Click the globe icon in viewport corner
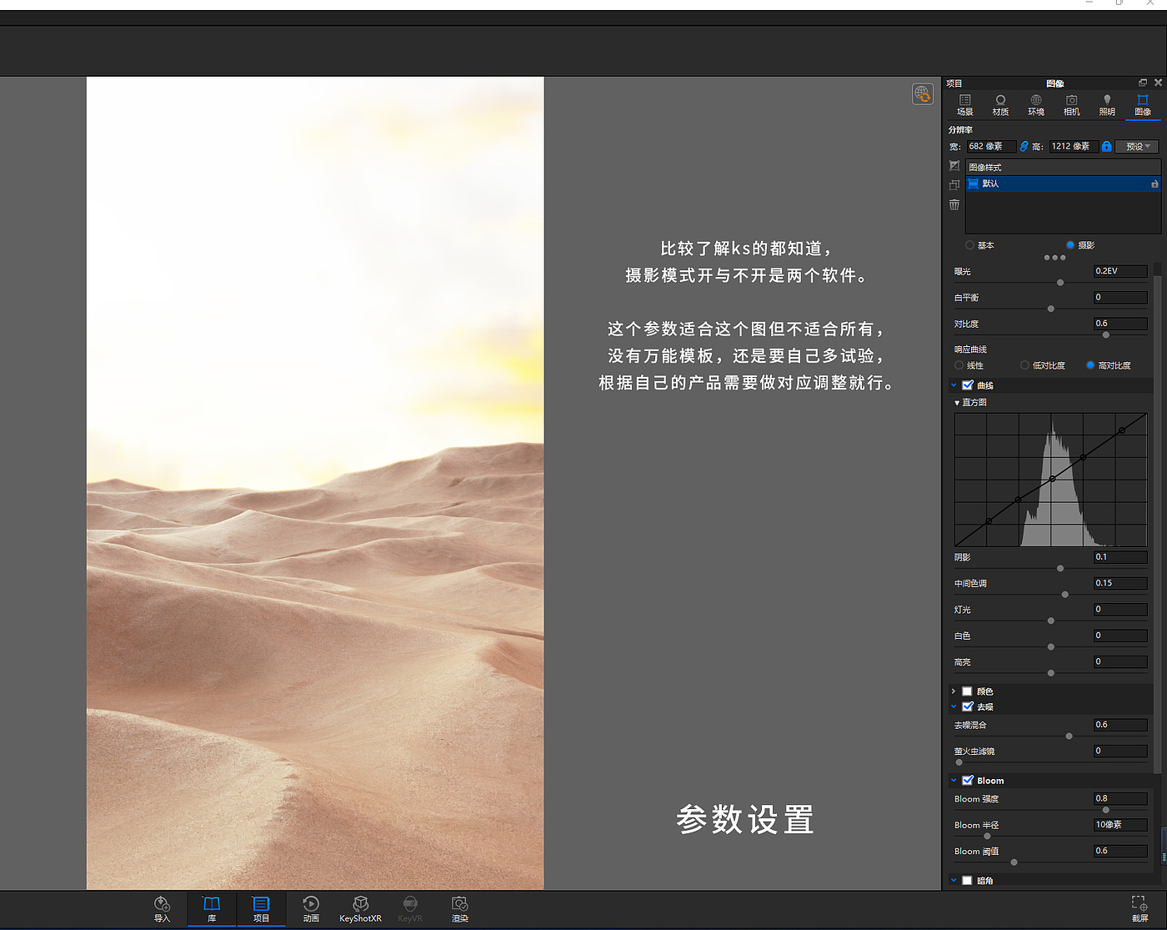Viewport: 1167px width, 930px height. [922, 93]
